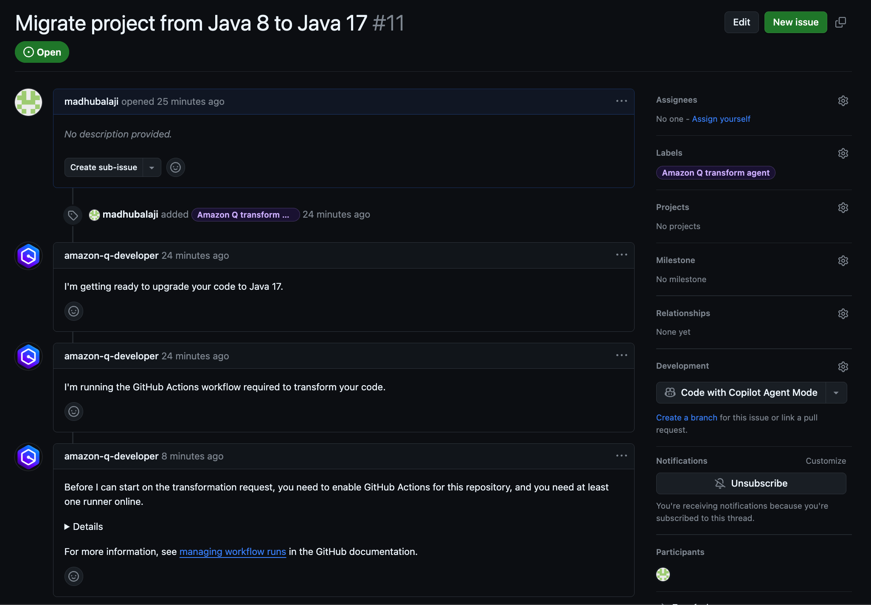Click madhubalaji participant avatar
Image resolution: width=871 pixels, height=605 pixels.
tap(663, 574)
